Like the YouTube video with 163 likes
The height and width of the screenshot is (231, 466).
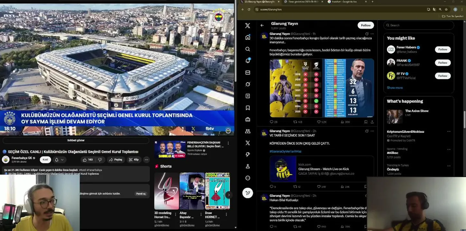(88, 159)
